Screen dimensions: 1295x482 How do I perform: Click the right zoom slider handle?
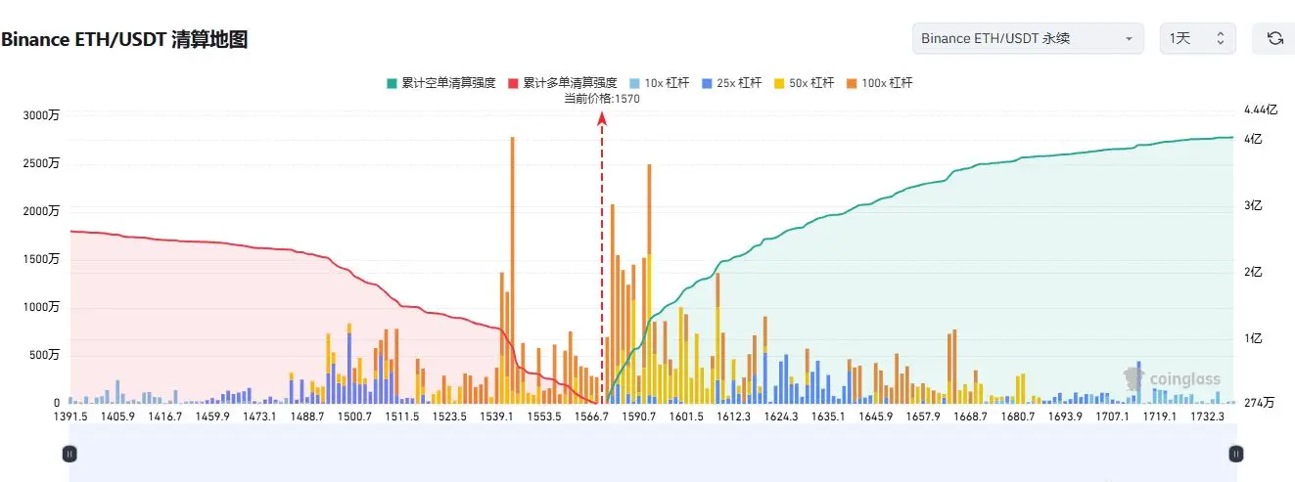point(1236,454)
